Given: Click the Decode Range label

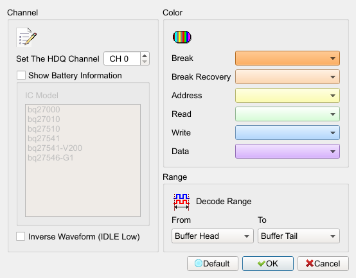Looking at the screenshot, I should (x=224, y=202).
